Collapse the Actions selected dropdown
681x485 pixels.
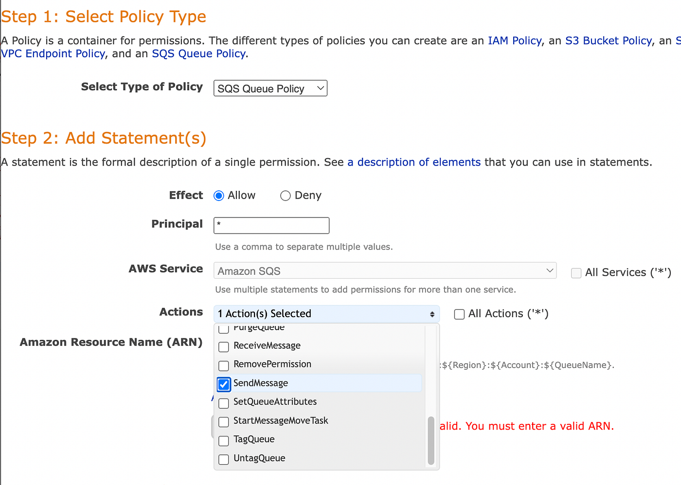tap(326, 314)
